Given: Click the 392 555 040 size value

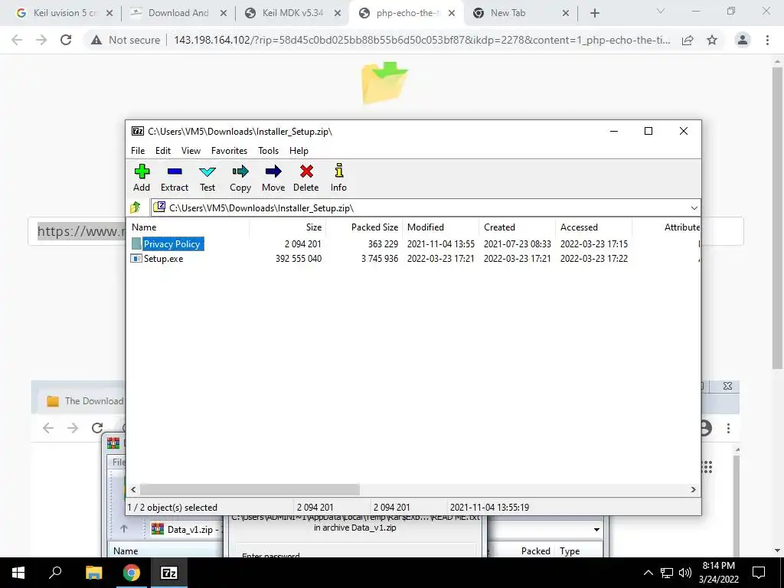Looking at the screenshot, I should tap(299, 259).
